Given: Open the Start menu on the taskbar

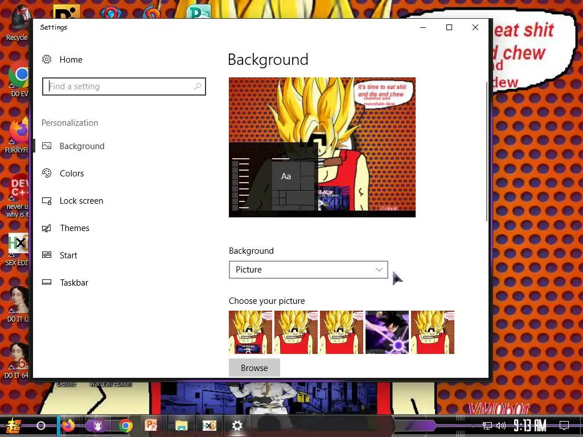Looking at the screenshot, I should pos(13,426).
